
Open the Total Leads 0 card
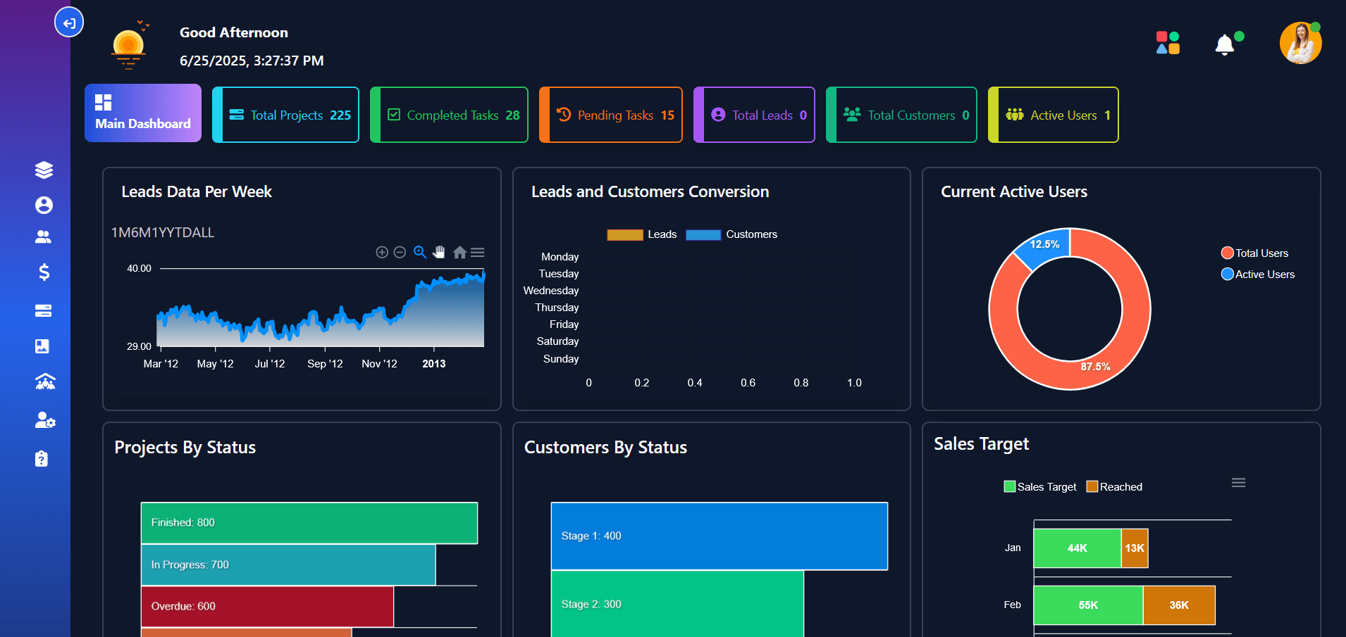754,115
